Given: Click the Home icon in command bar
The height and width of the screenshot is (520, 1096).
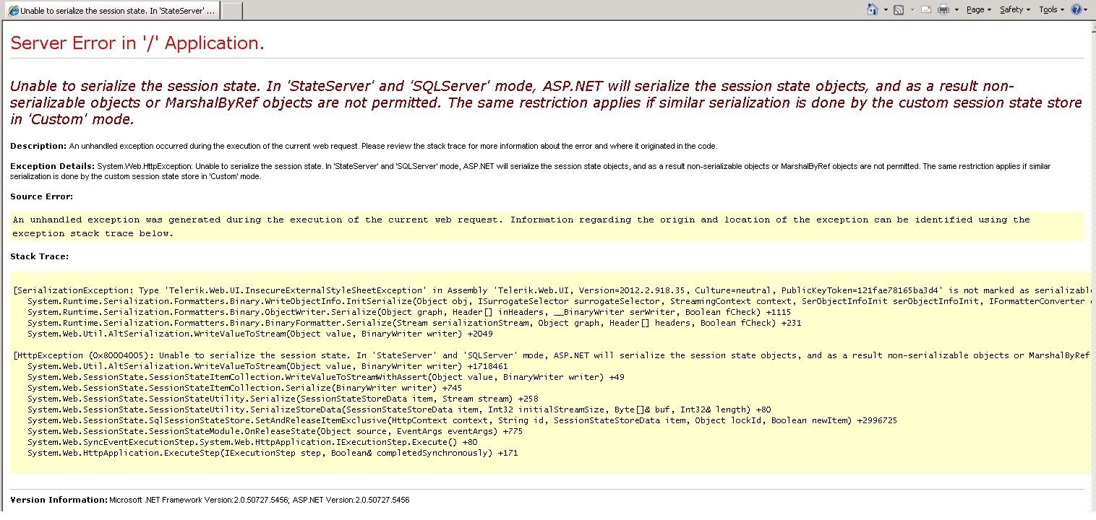Looking at the screenshot, I should 873,9.
